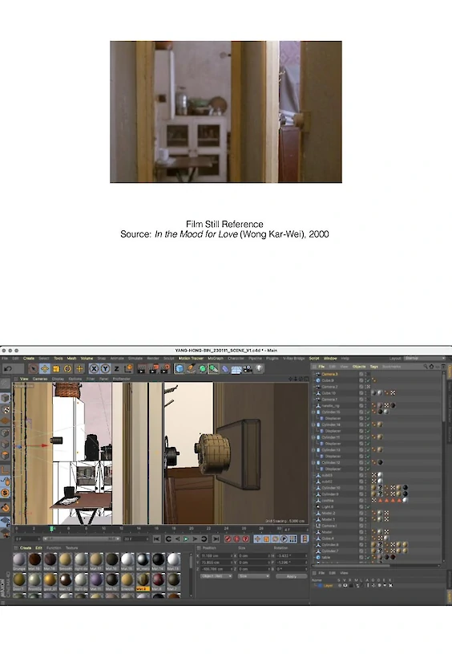Select the Grunge material sphere

tap(19, 560)
